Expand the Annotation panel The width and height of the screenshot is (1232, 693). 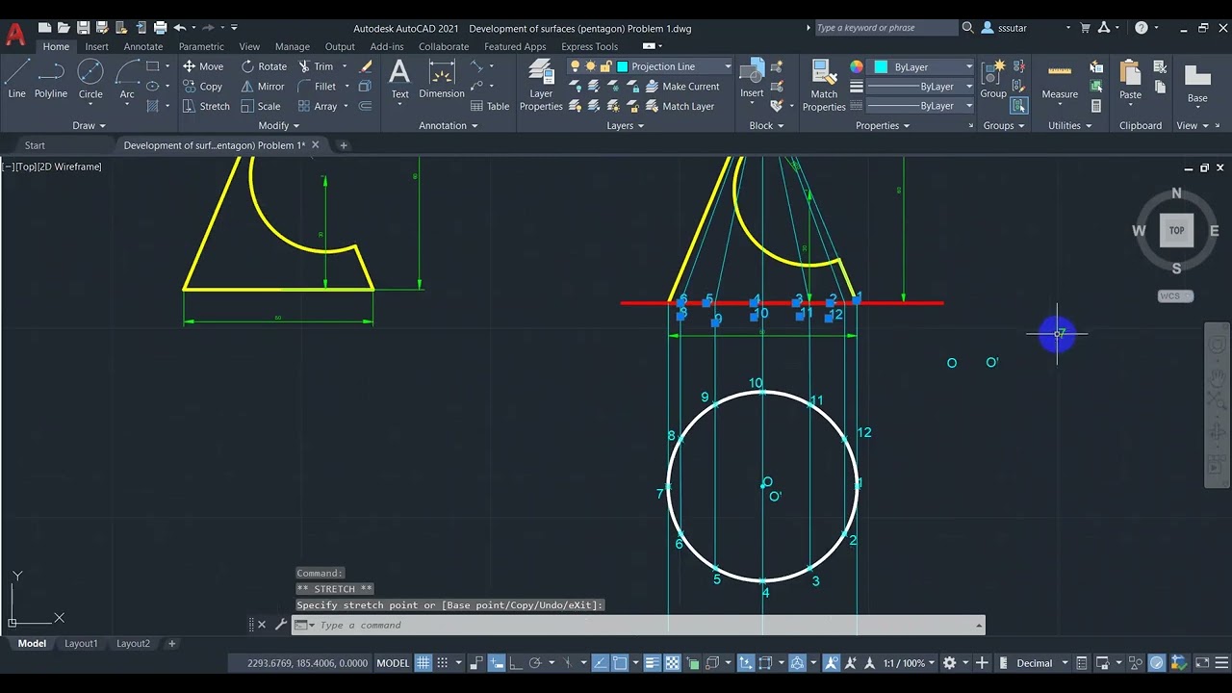[449, 125]
